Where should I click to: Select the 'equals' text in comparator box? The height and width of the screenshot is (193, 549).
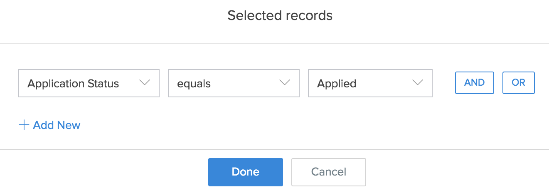pyautogui.click(x=194, y=84)
